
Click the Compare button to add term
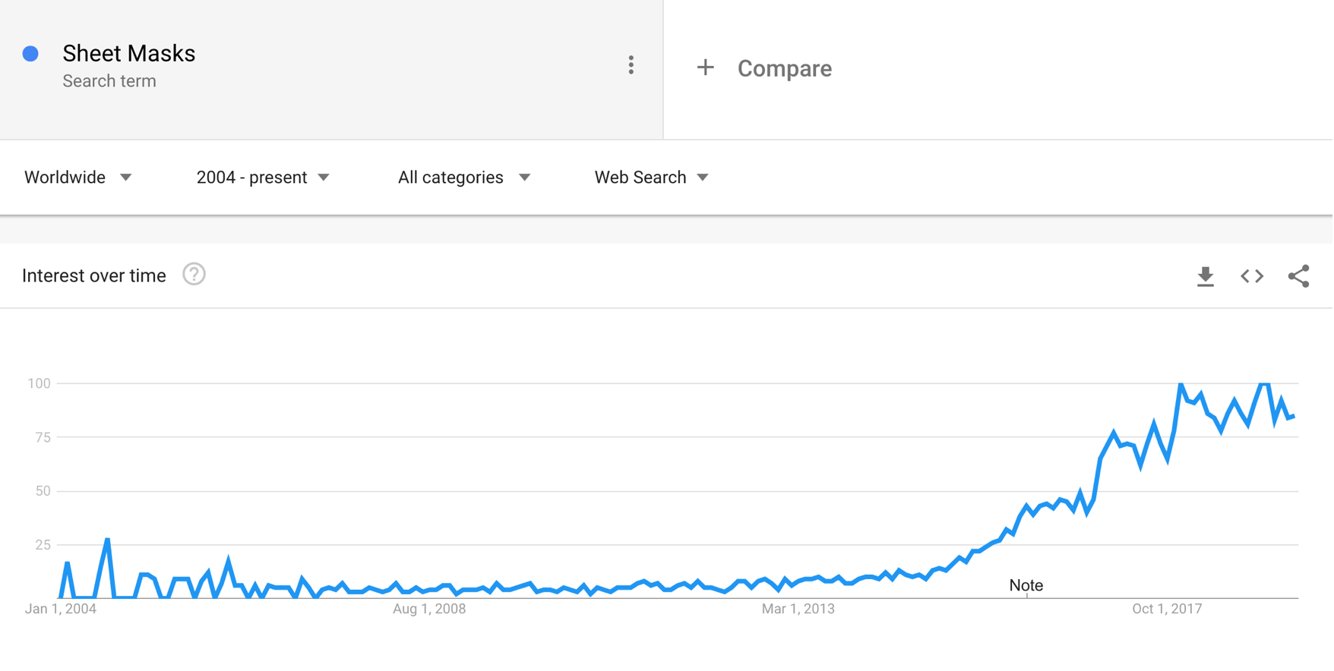(x=784, y=68)
